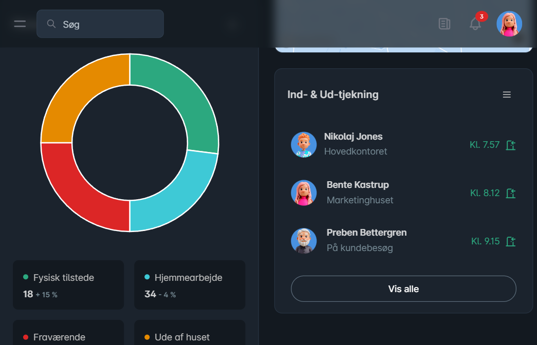The image size is (537, 345).
Task: Open Ind- & Ud-tjekning card options menu
Action: pyautogui.click(x=507, y=94)
